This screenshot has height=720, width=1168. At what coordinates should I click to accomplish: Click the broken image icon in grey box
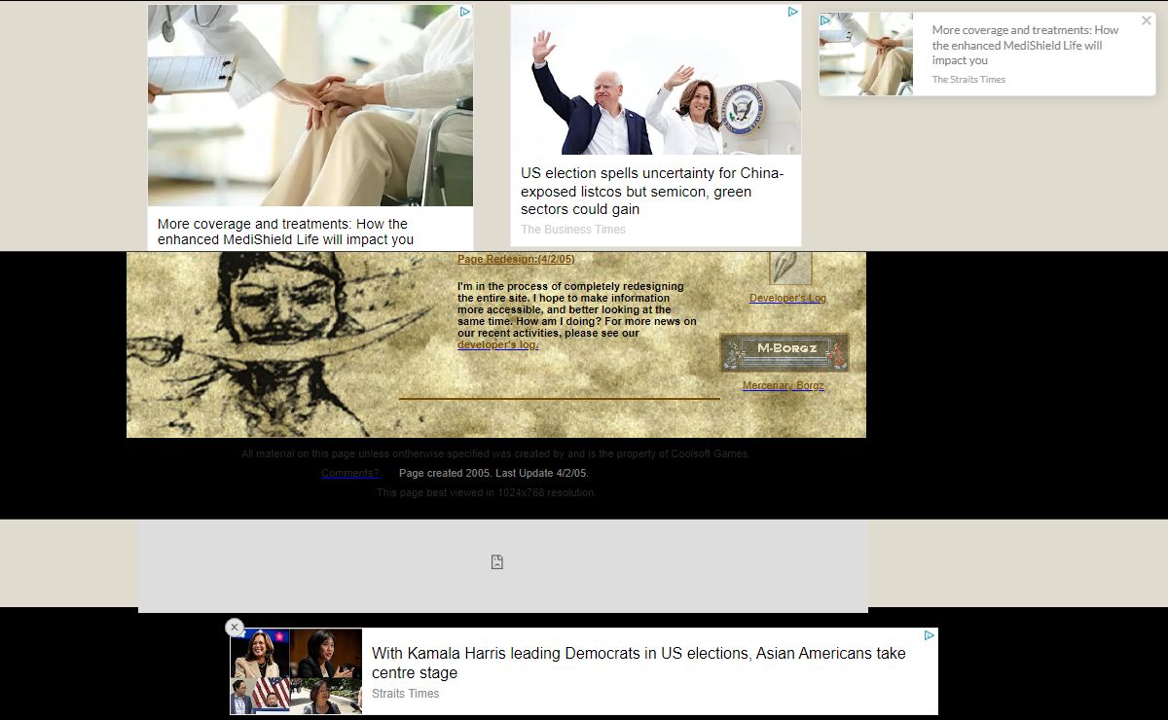coord(497,562)
